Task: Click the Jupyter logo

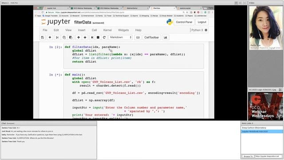Action: (x=55, y=22)
